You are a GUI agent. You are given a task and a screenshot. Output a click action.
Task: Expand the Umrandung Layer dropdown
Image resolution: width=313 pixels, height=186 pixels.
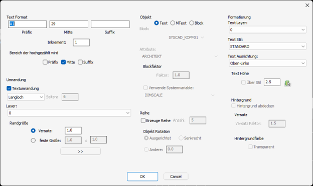pyautogui.click(x=69, y=113)
